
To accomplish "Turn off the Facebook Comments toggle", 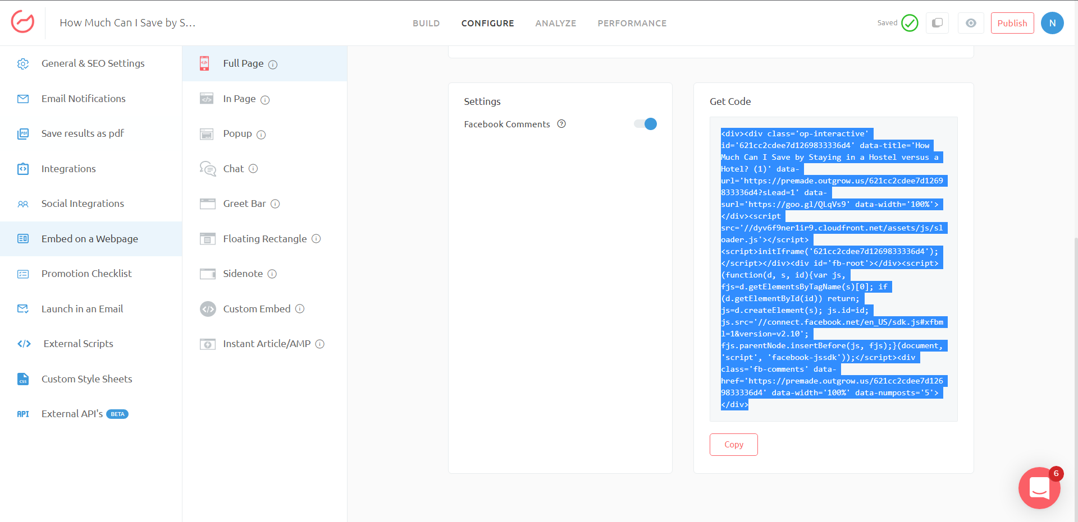I will (x=646, y=124).
